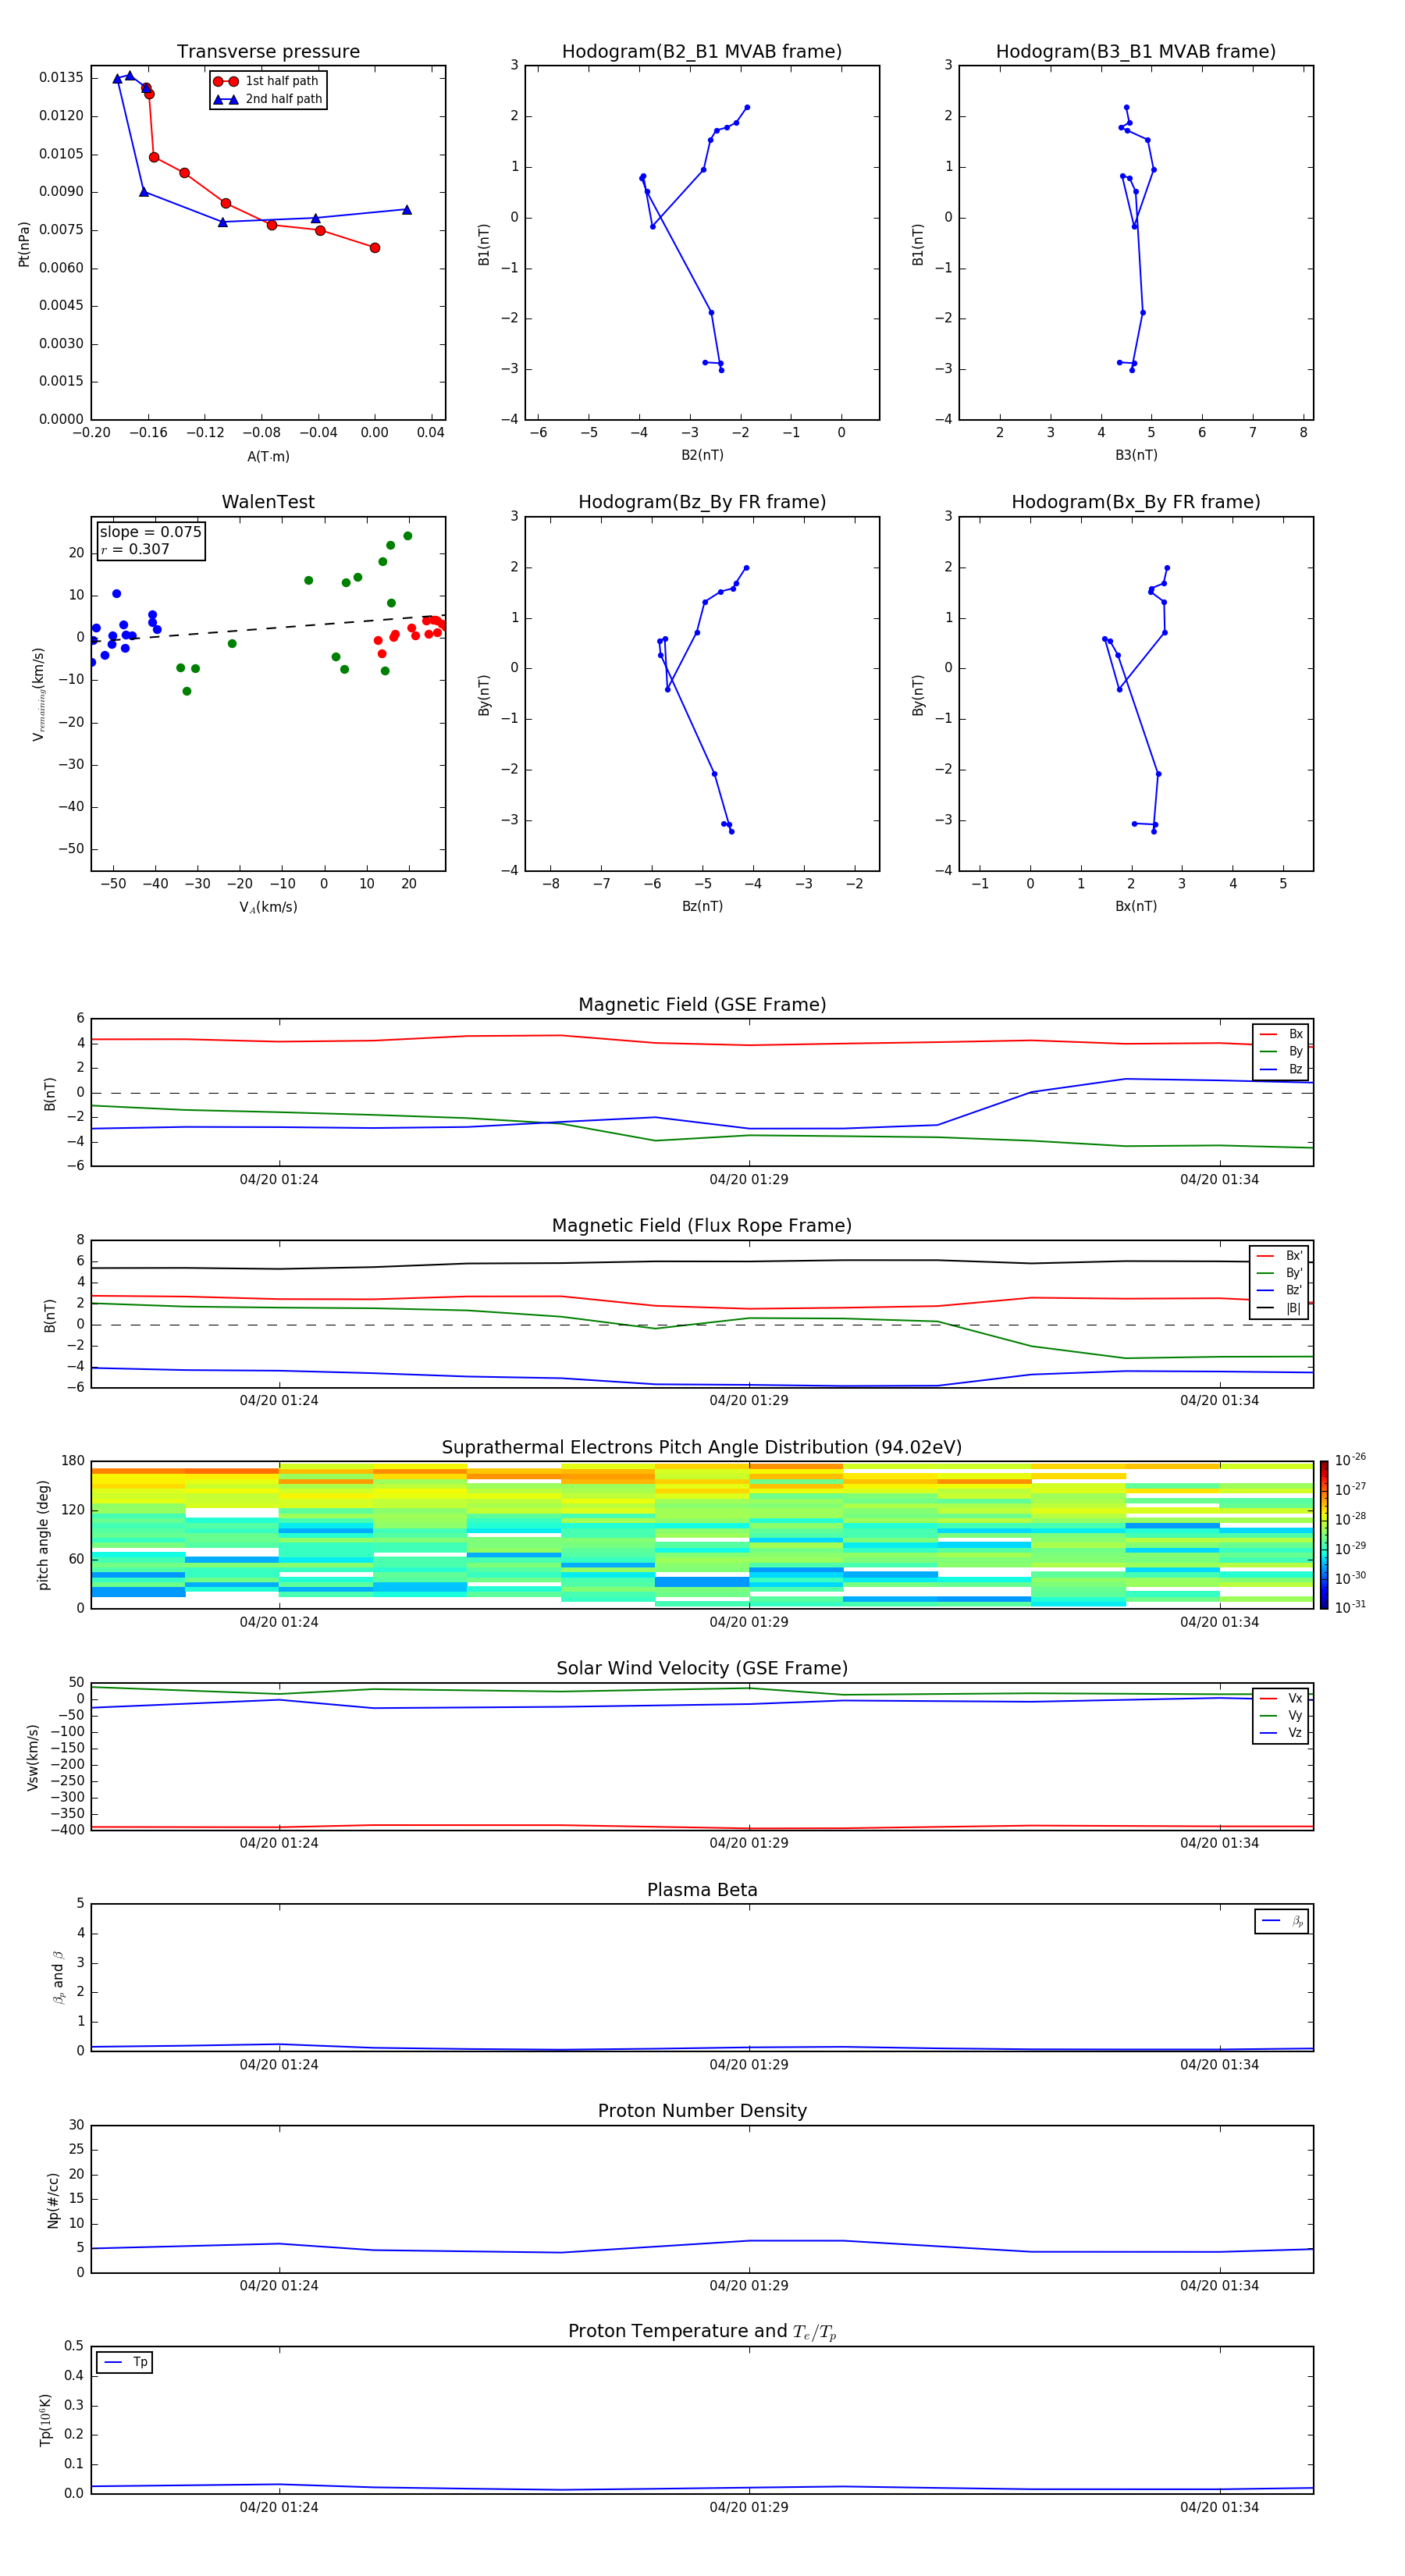
Task: Click 'B2(nT)' x-axis label
Action: [702, 455]
